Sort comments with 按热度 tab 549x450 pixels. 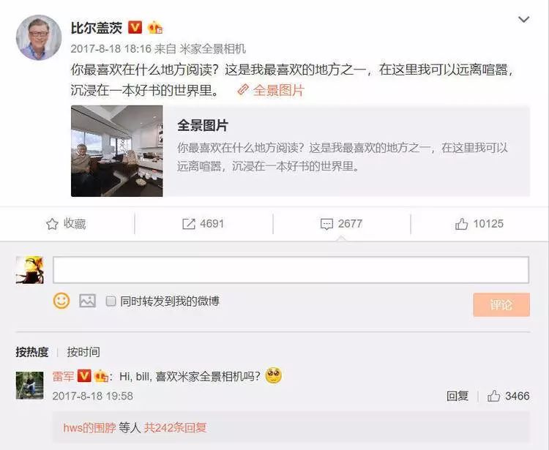point(32,352)
